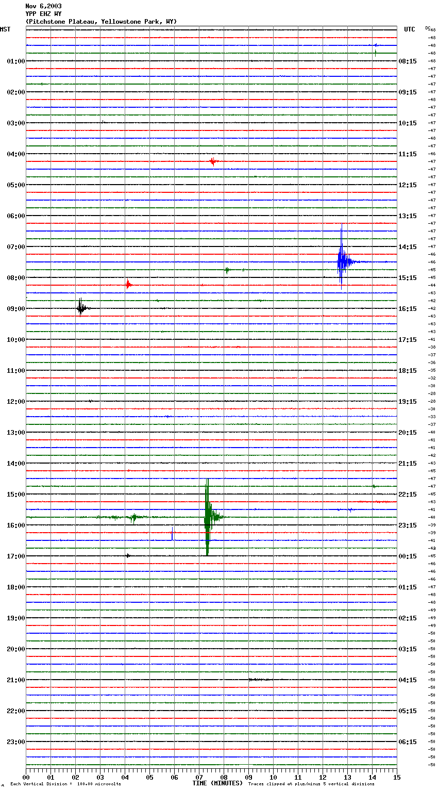438x791 pixels.
Task: Click the 16:15 UTC time label
Action: (408, 309)
